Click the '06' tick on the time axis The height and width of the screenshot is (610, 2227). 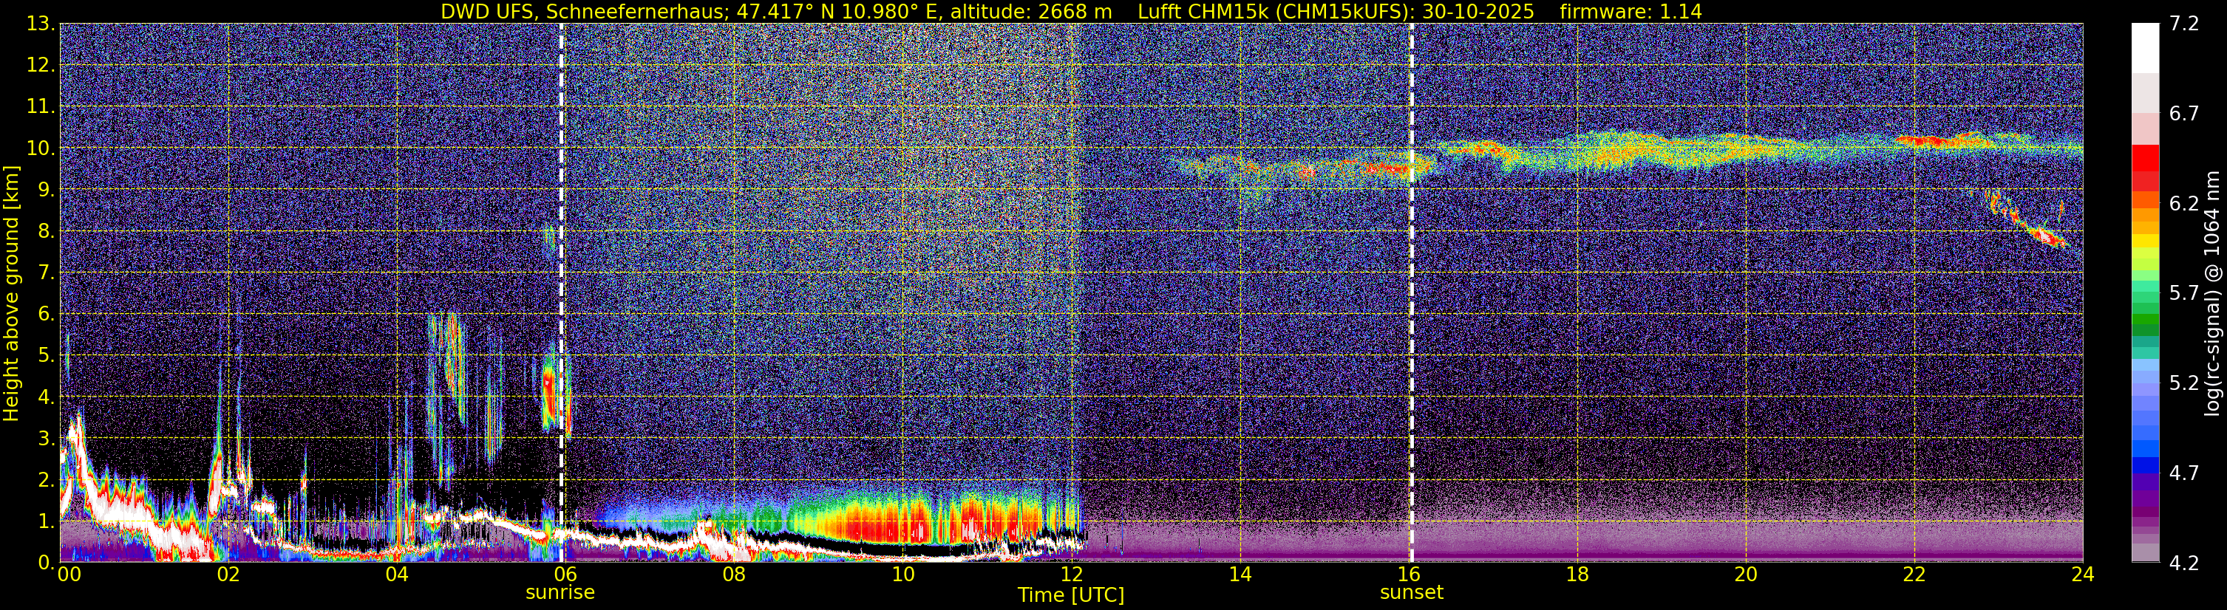(x=565, y=575)
